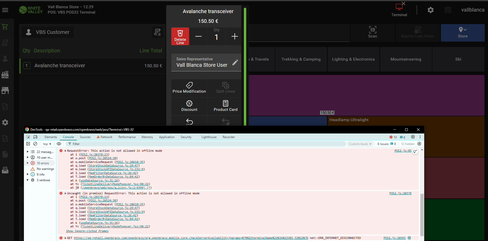Select the Avalanche transceiver ticket line
This screenshot has width=488, height=241.
coord(93,66)
